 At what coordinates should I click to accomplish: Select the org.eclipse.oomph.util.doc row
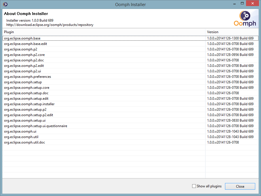click(x=130, y=142)
